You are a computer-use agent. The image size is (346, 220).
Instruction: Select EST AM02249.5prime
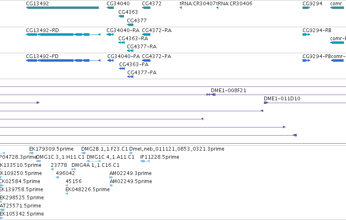[x=111, y=185]
